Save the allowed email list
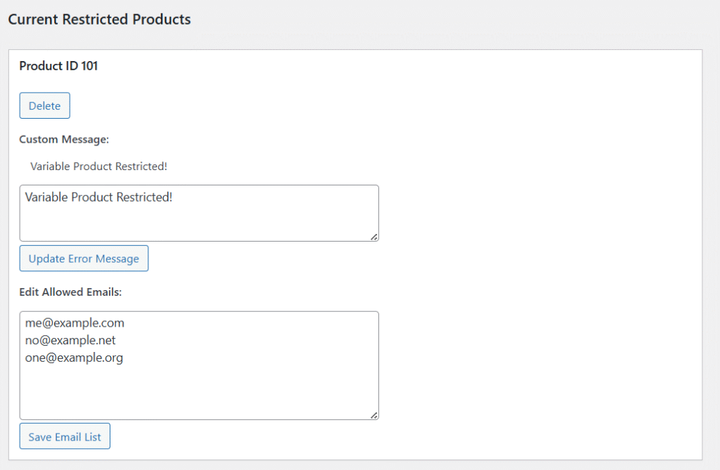 pos(65,436)
